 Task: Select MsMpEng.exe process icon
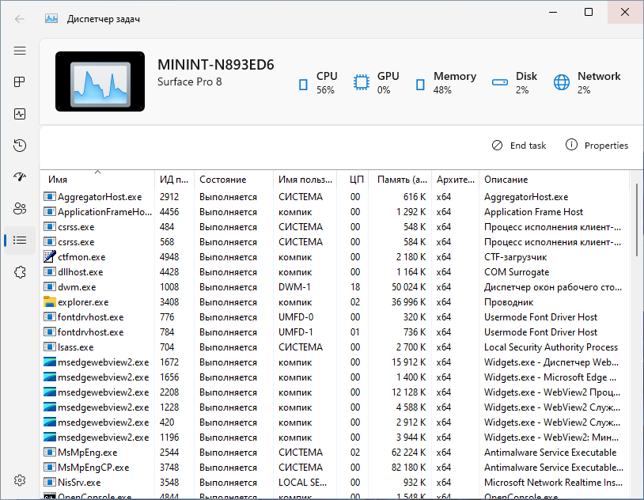point(49,453)
